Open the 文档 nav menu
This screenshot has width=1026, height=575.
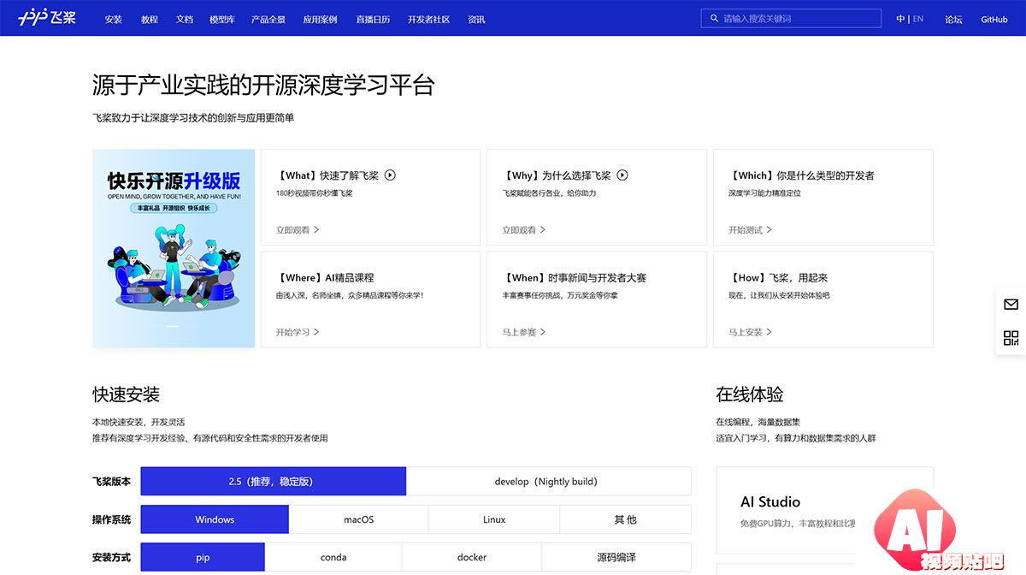184,19
